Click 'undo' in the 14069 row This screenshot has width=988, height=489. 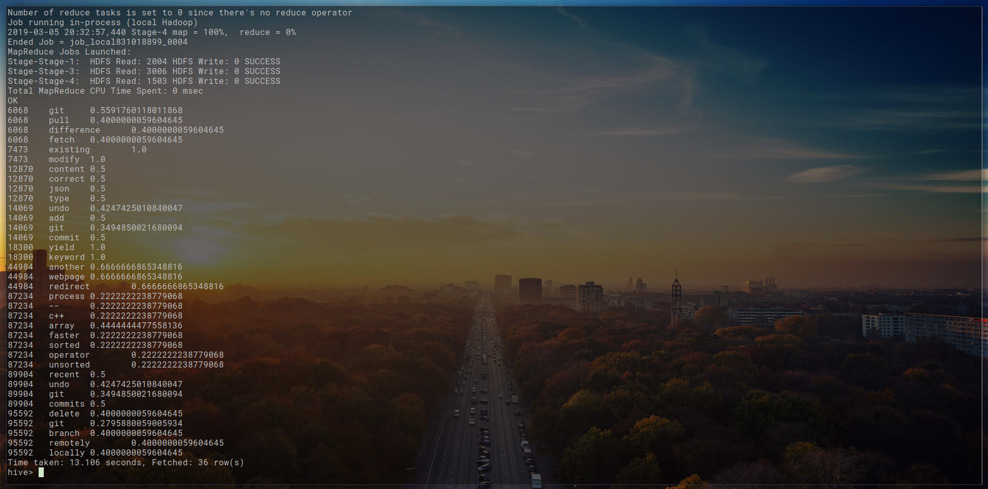(x=59, y=208)
